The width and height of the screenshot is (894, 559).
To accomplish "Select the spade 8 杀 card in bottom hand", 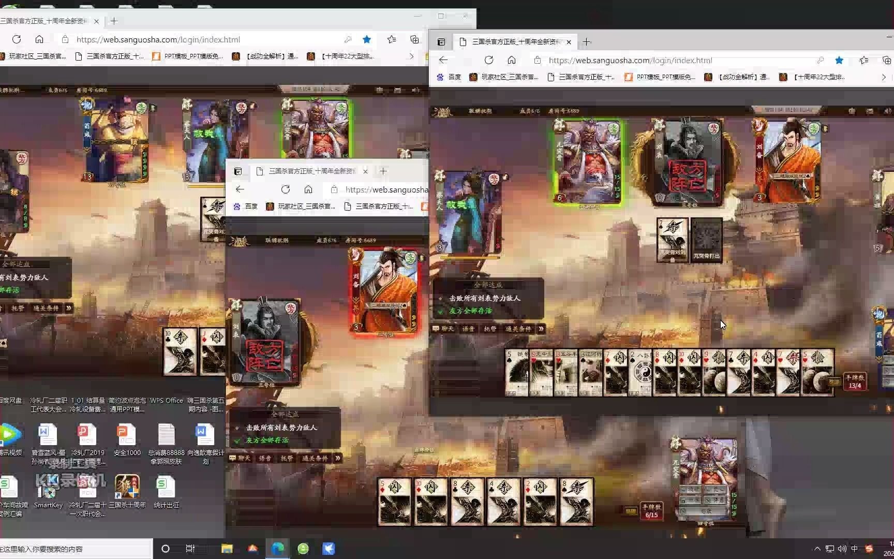I will [x=576, y=502].
